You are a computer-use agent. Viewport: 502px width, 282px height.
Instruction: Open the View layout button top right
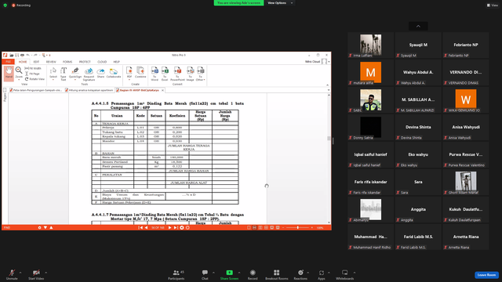coord(493,5)
